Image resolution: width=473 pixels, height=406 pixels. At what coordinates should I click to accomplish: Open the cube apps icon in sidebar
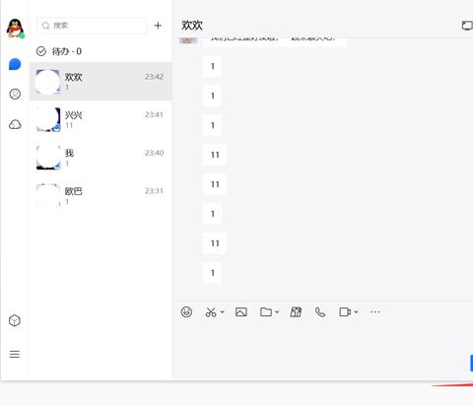click(x=15, y=320)
